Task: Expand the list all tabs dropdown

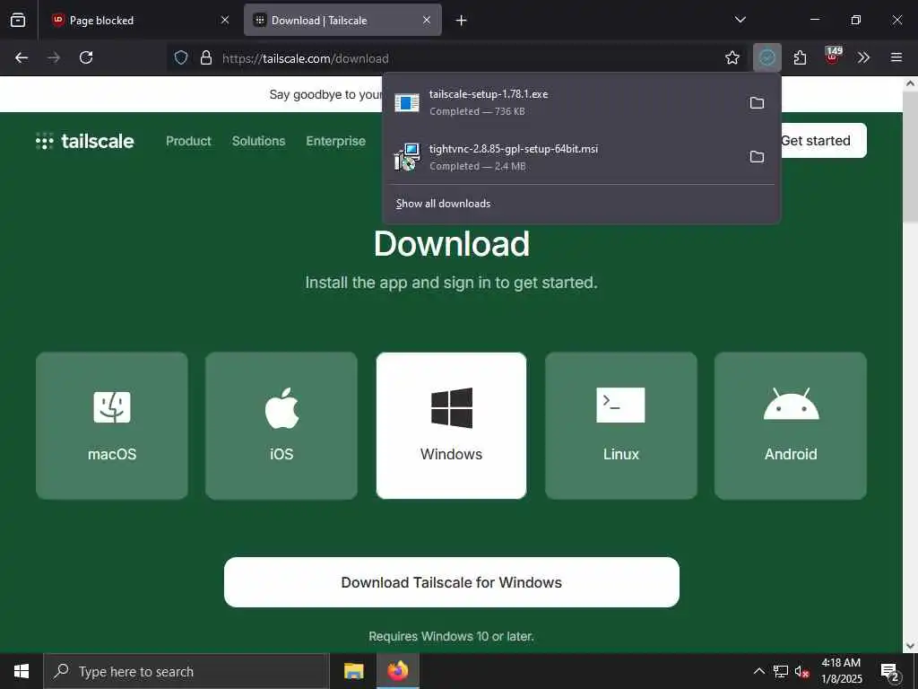Action: (x=740, y=20)
